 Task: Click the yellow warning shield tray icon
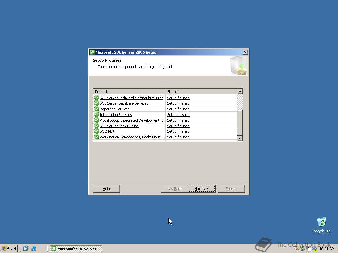click(x=315, y=249)
